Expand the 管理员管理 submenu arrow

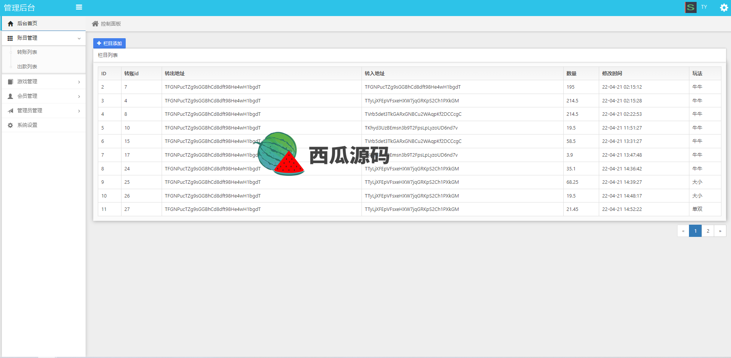pyautogui.click(x=79, y=111)
